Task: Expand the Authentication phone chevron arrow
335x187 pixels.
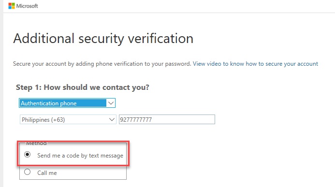Action: tap(111, 103)
